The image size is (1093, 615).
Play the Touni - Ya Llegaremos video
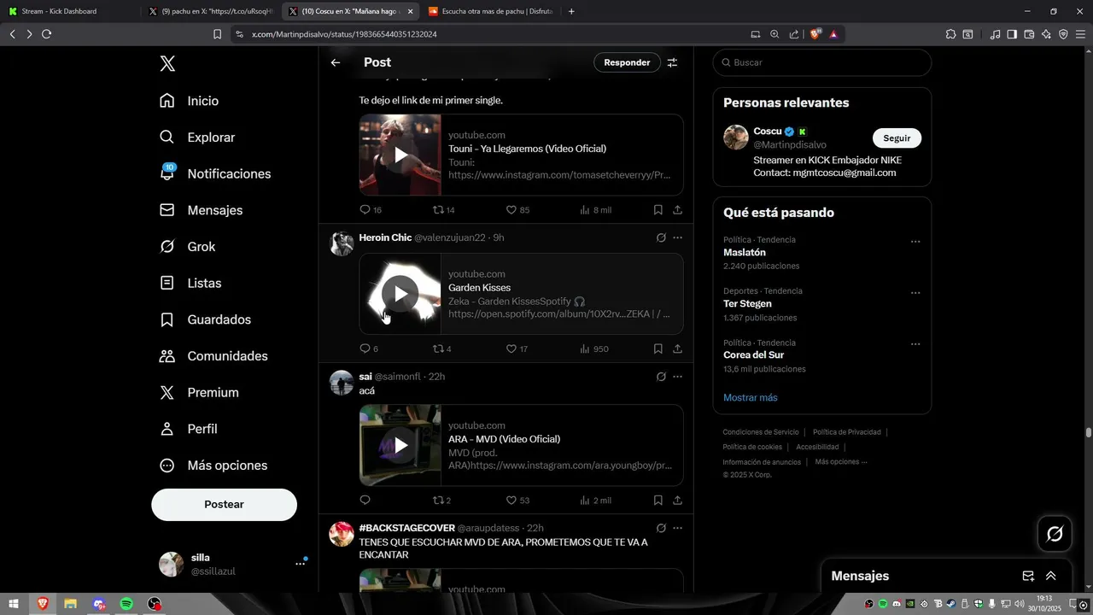point(400,155)
